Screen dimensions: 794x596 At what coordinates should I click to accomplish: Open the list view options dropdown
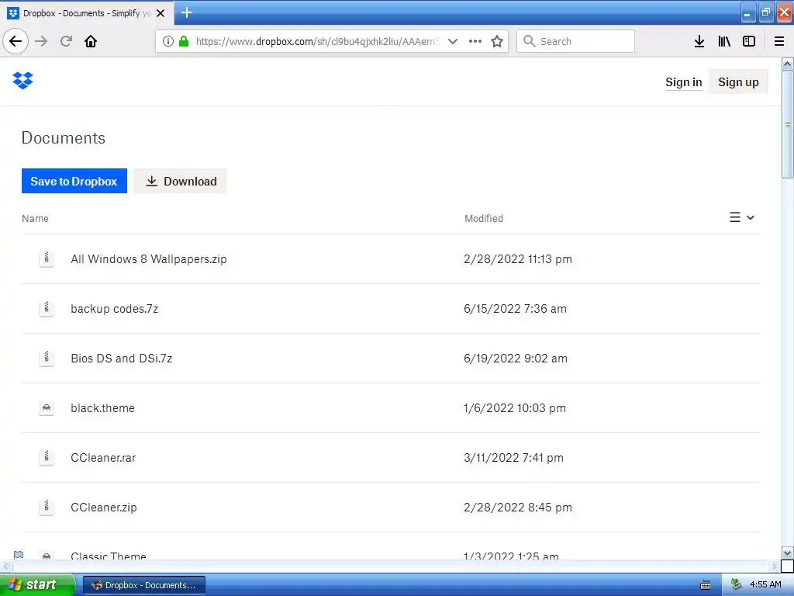pos(742,217)
